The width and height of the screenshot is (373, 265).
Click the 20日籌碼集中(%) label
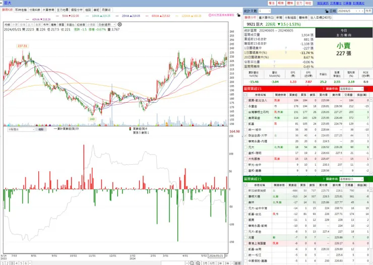point(257,57)
